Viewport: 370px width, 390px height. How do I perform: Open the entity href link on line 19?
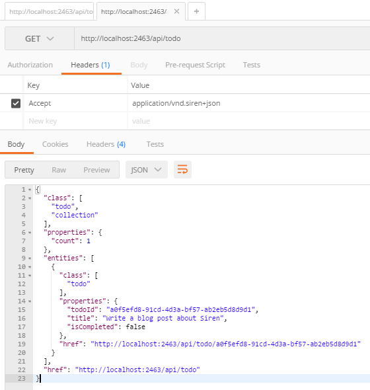226,344
